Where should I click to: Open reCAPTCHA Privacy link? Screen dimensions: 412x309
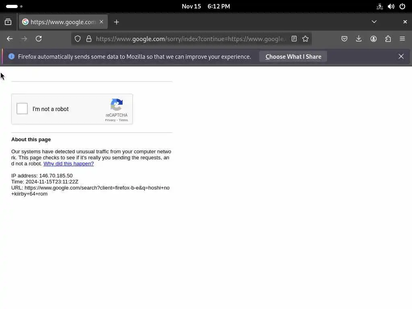tap(110, 120)
